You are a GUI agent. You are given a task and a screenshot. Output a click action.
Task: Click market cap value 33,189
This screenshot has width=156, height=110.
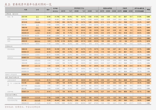[x=57, y=49]
